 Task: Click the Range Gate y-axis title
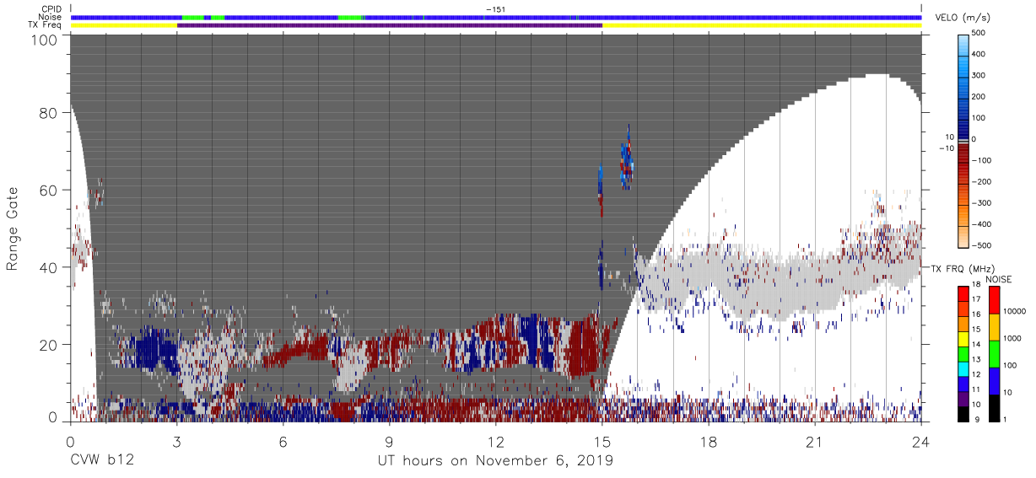[x=13, y=229]
